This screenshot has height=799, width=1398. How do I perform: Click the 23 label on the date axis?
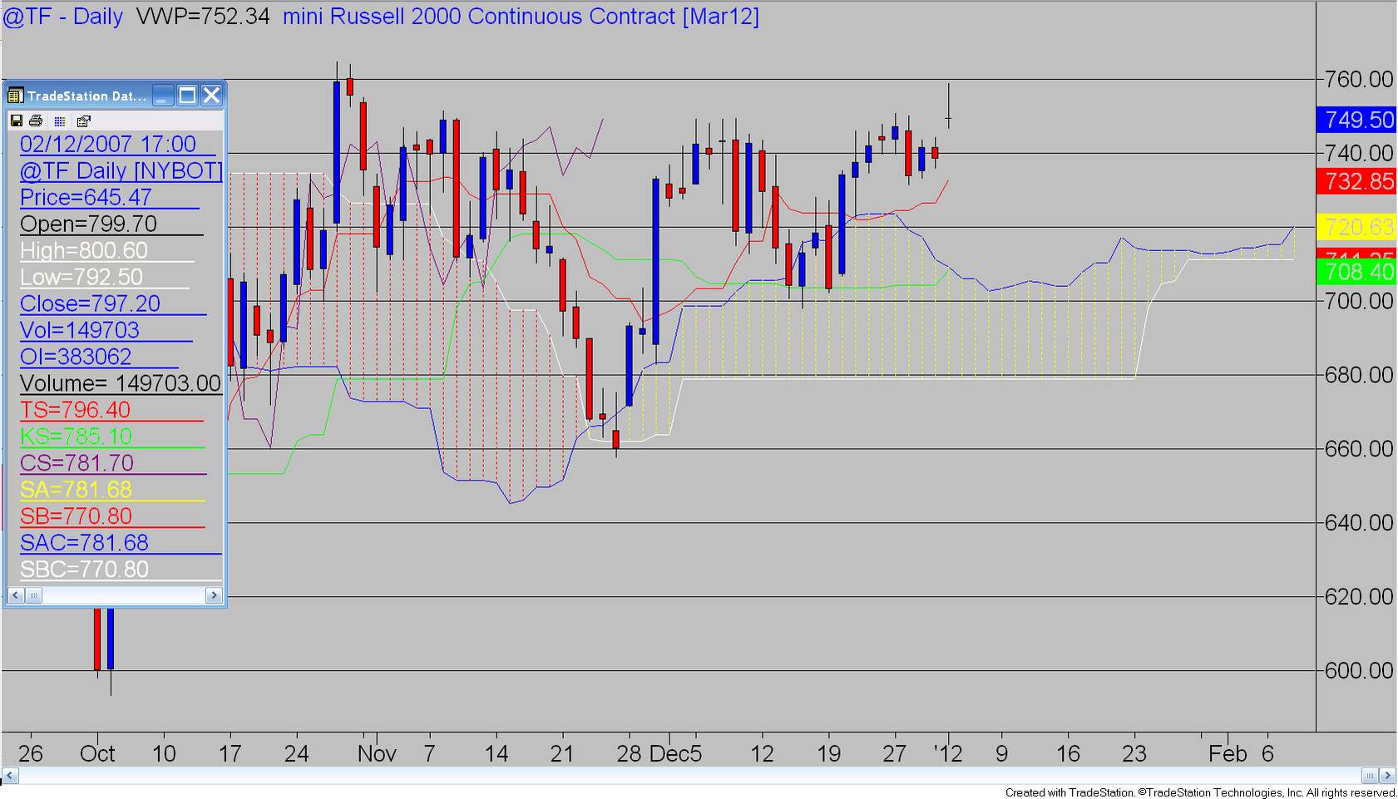coord(1134,754)
